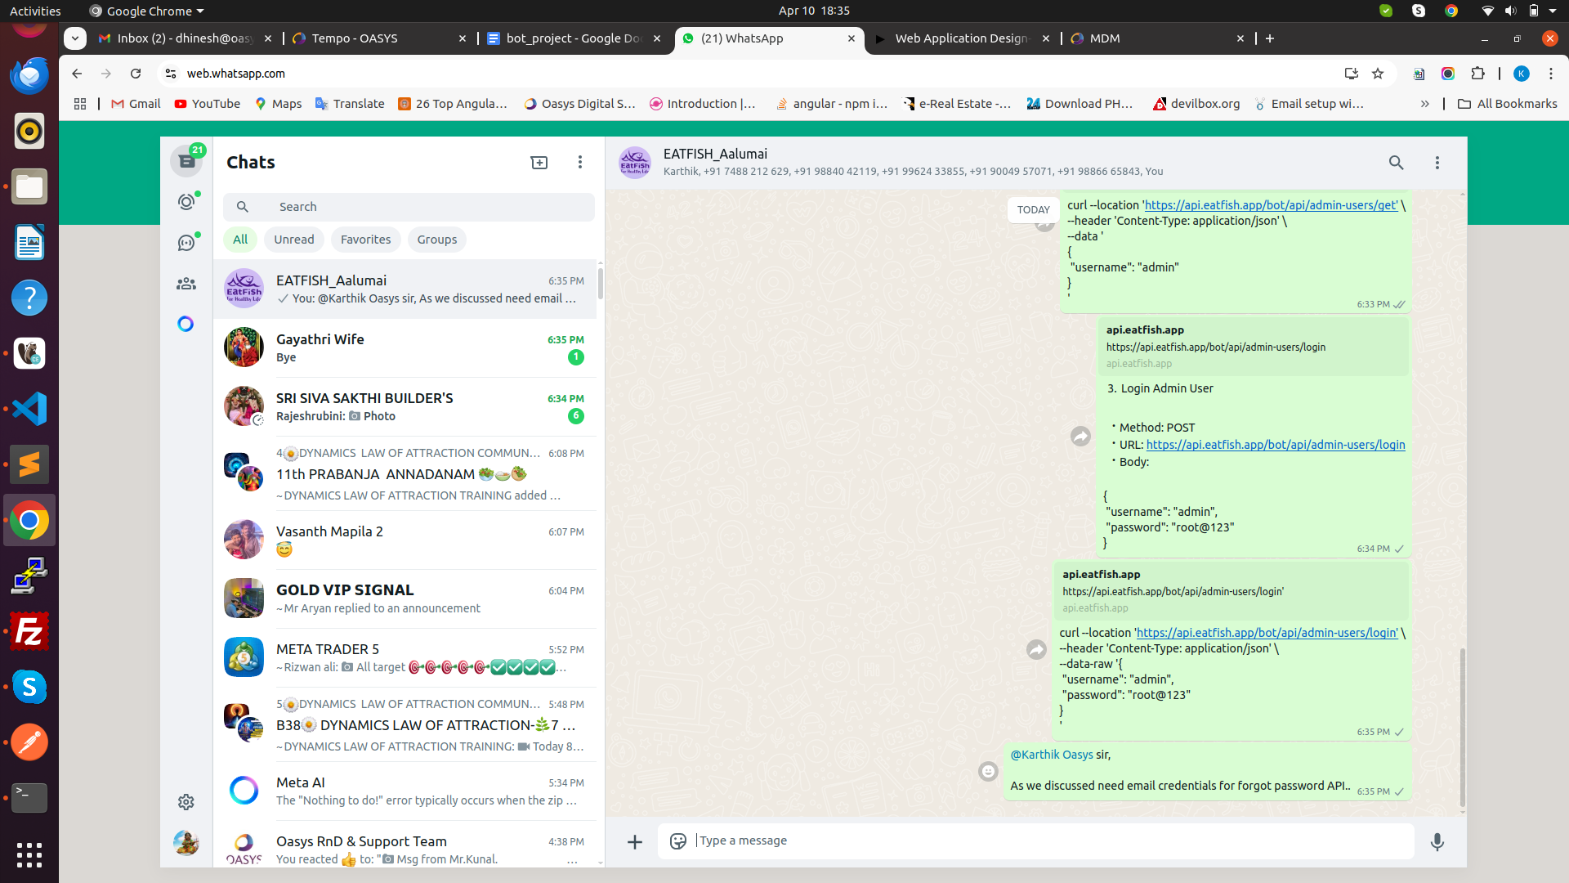Image resolution: width=1569 pixels, height=883 pixels.
Task: Start recording a voice message
Action: point(1437,841)
